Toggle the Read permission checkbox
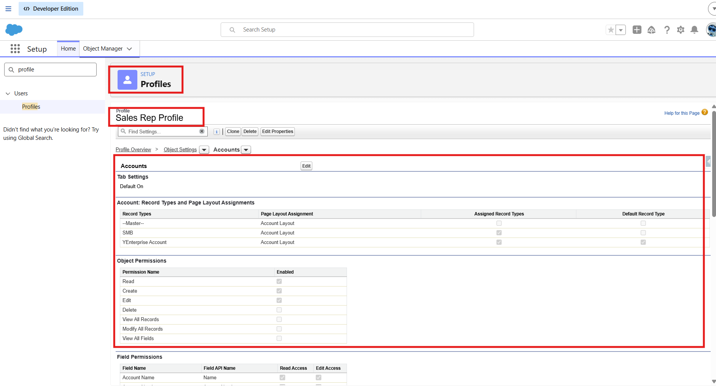This screenshot has width=716, height=388. click(x=279, y=282)
